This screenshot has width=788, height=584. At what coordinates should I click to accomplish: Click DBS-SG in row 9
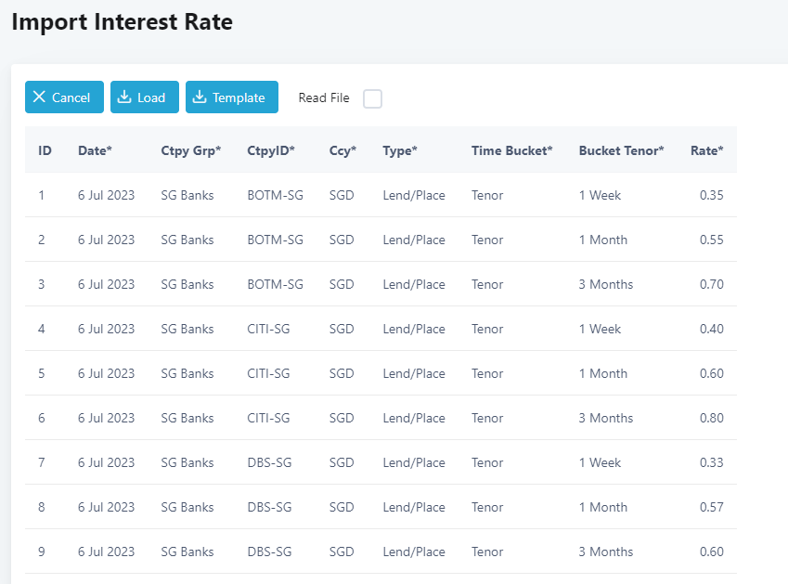(269, 552)
